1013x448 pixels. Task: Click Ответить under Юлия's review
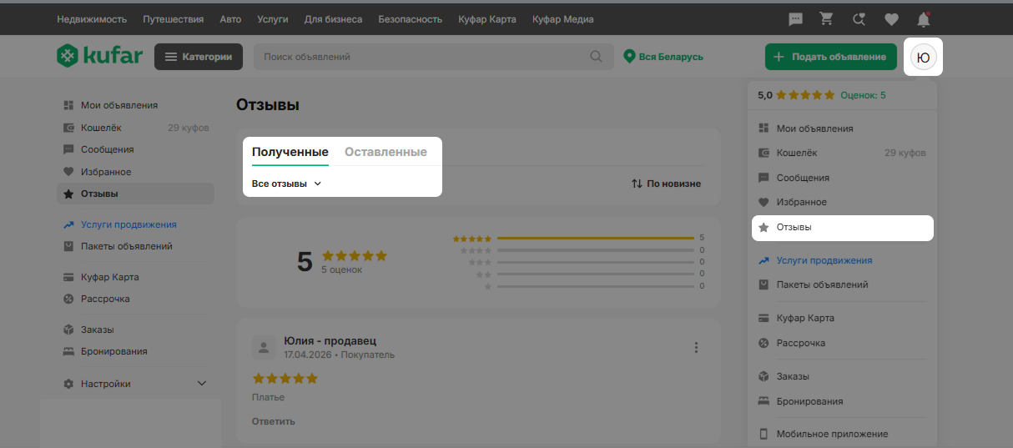(274, 421)
